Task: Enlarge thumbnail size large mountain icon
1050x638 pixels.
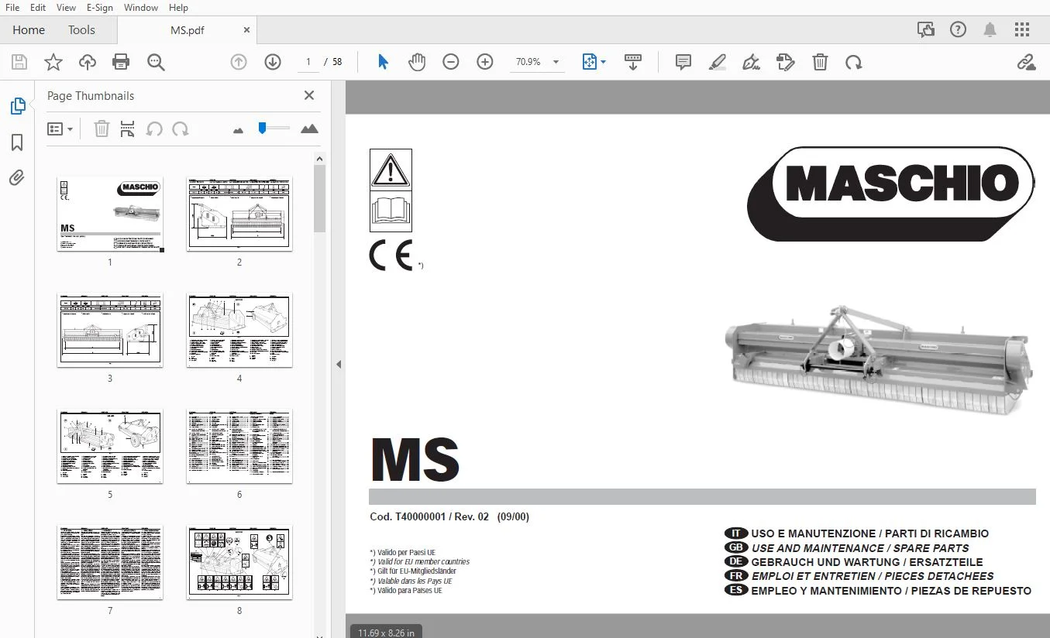Action: [309, 129]
